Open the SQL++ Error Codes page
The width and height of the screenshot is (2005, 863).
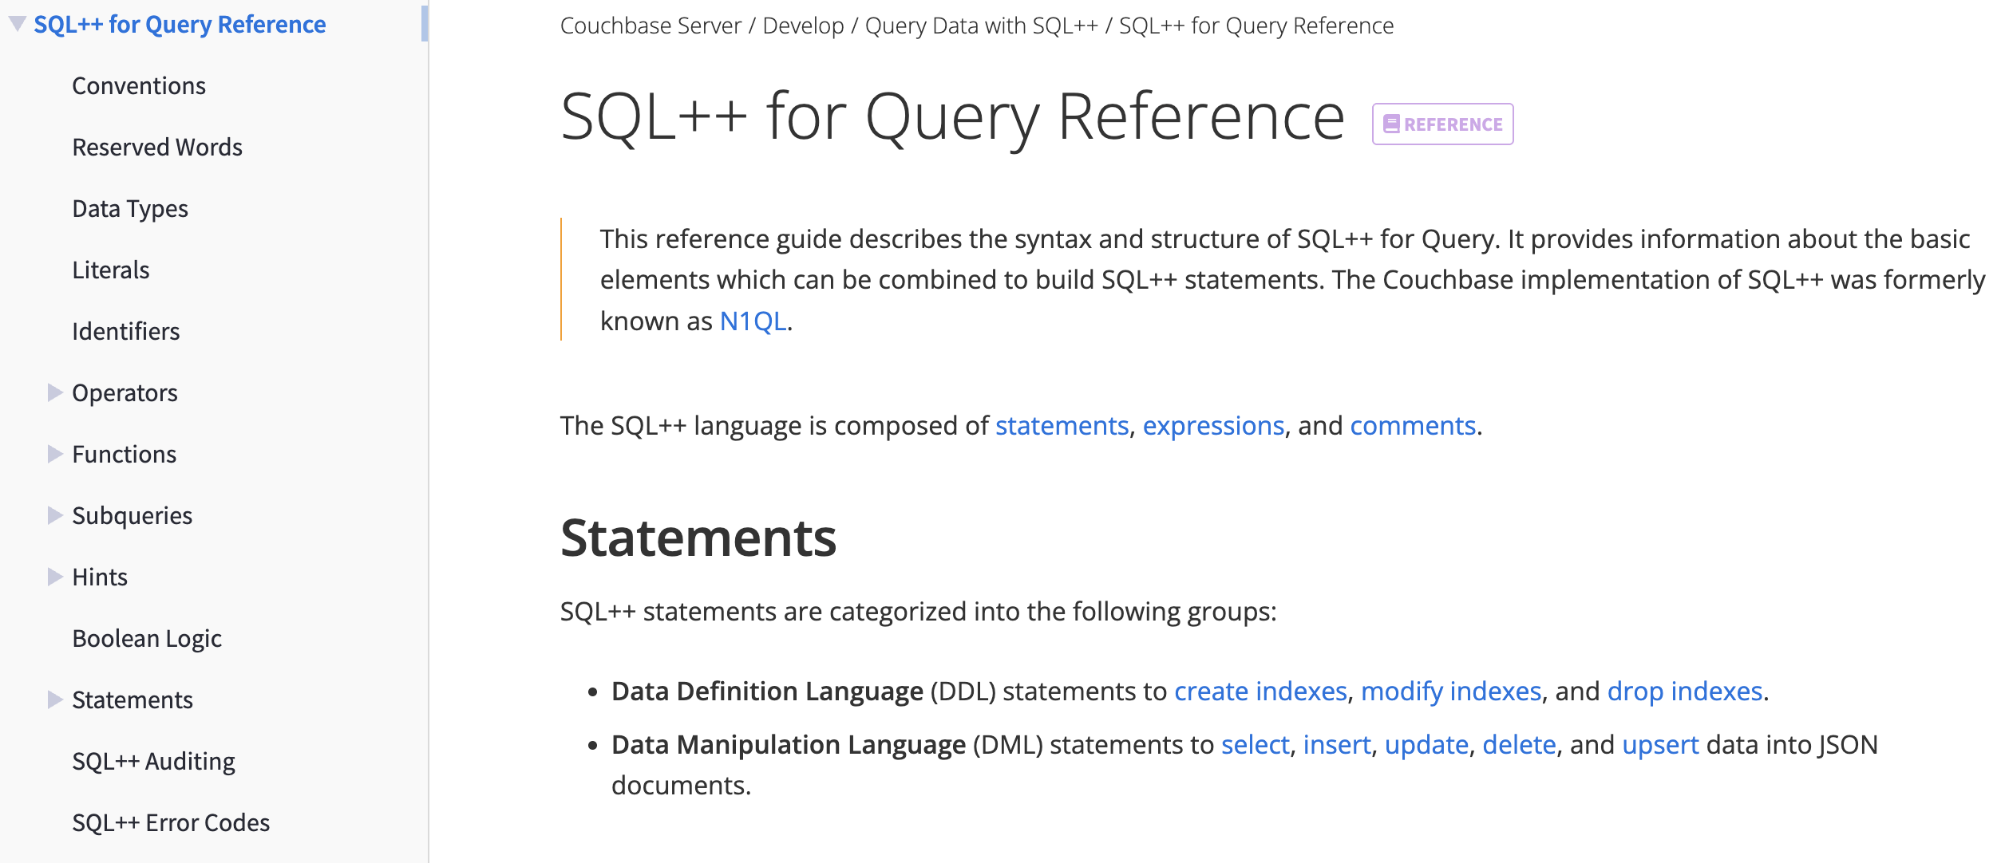171,823
